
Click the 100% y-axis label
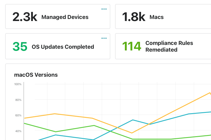(x=18, y=84)
